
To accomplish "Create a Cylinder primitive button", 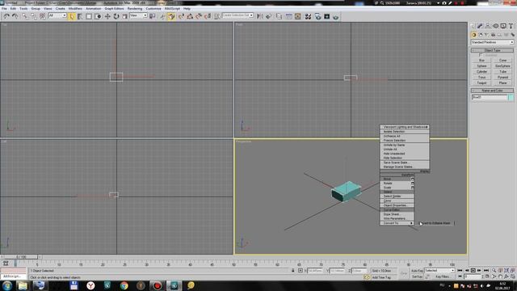I will pos(481,72).
